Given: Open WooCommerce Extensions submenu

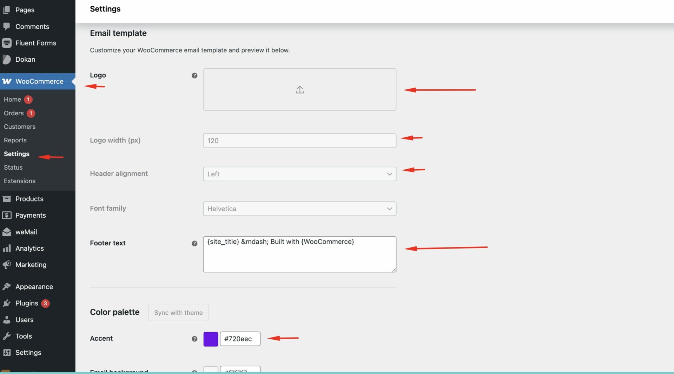Looking at the screenshot, I should coord(20,181).
